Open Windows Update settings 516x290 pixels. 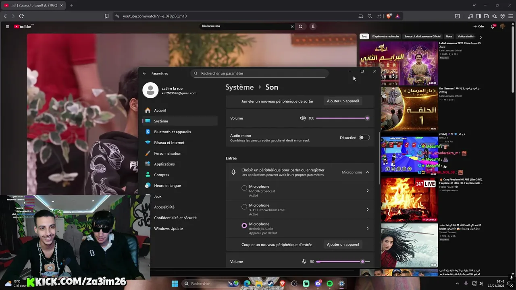(180, 228)
